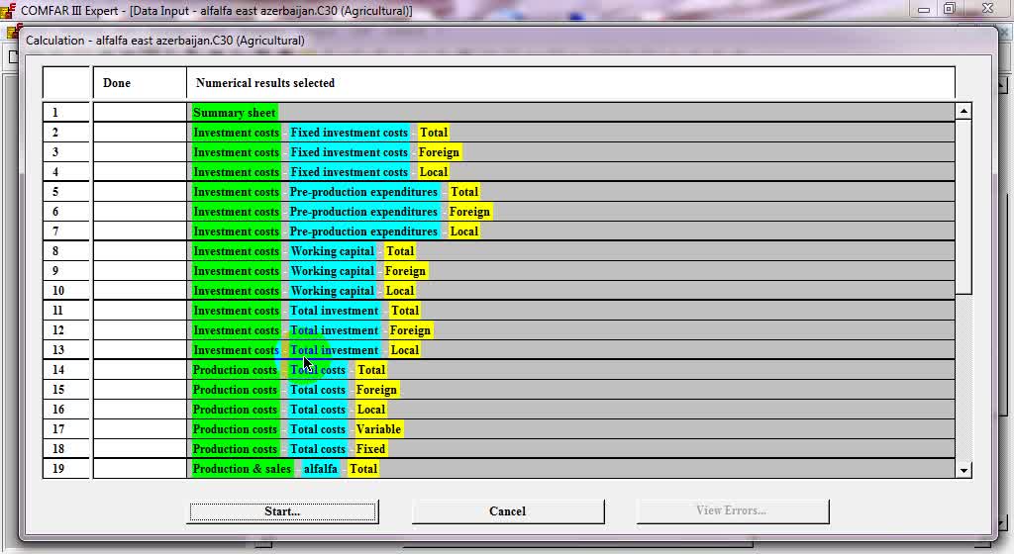Click the scroll up arrow of results list
This screenshot has height=554, width=1014.
pyautogui.click(x=963, y=112)
